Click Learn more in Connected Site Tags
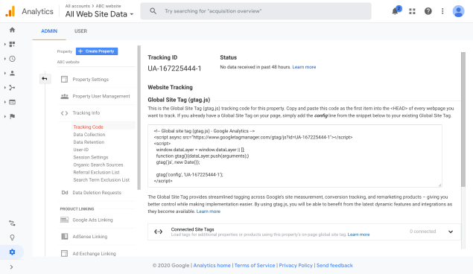Image resolution: width=473 pixels, height=274 pixels. 358,235
